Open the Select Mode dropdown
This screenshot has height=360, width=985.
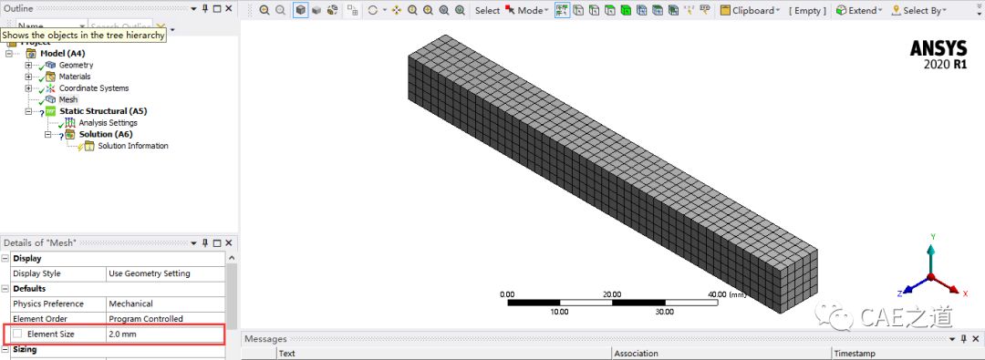527,10
